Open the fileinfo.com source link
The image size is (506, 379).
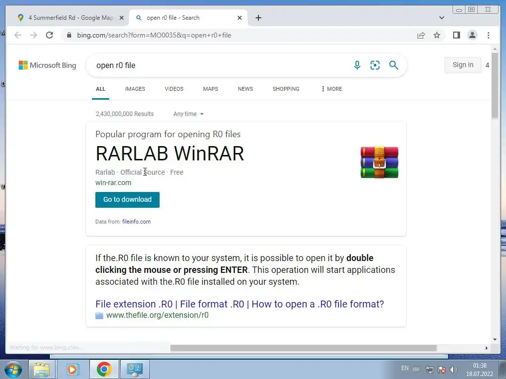click(136, 222)
